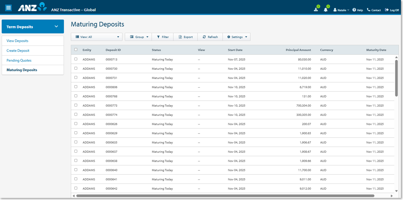Tick the checkbox for deposit 0000713
The image size is (403, 200).
pos(76,59)
